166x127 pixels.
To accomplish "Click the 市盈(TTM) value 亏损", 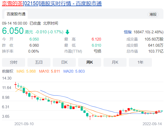I will pos(97,51).
